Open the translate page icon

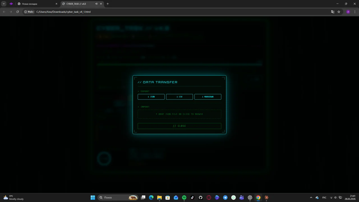tap(333, 12)
